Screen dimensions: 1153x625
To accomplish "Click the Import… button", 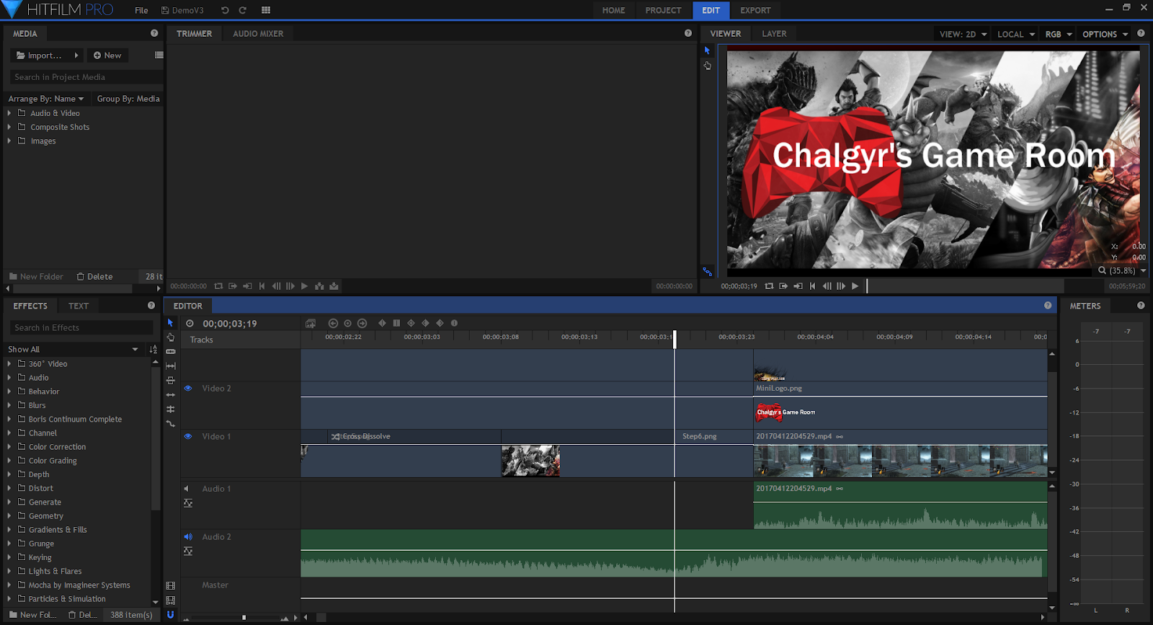I will 46,56.
